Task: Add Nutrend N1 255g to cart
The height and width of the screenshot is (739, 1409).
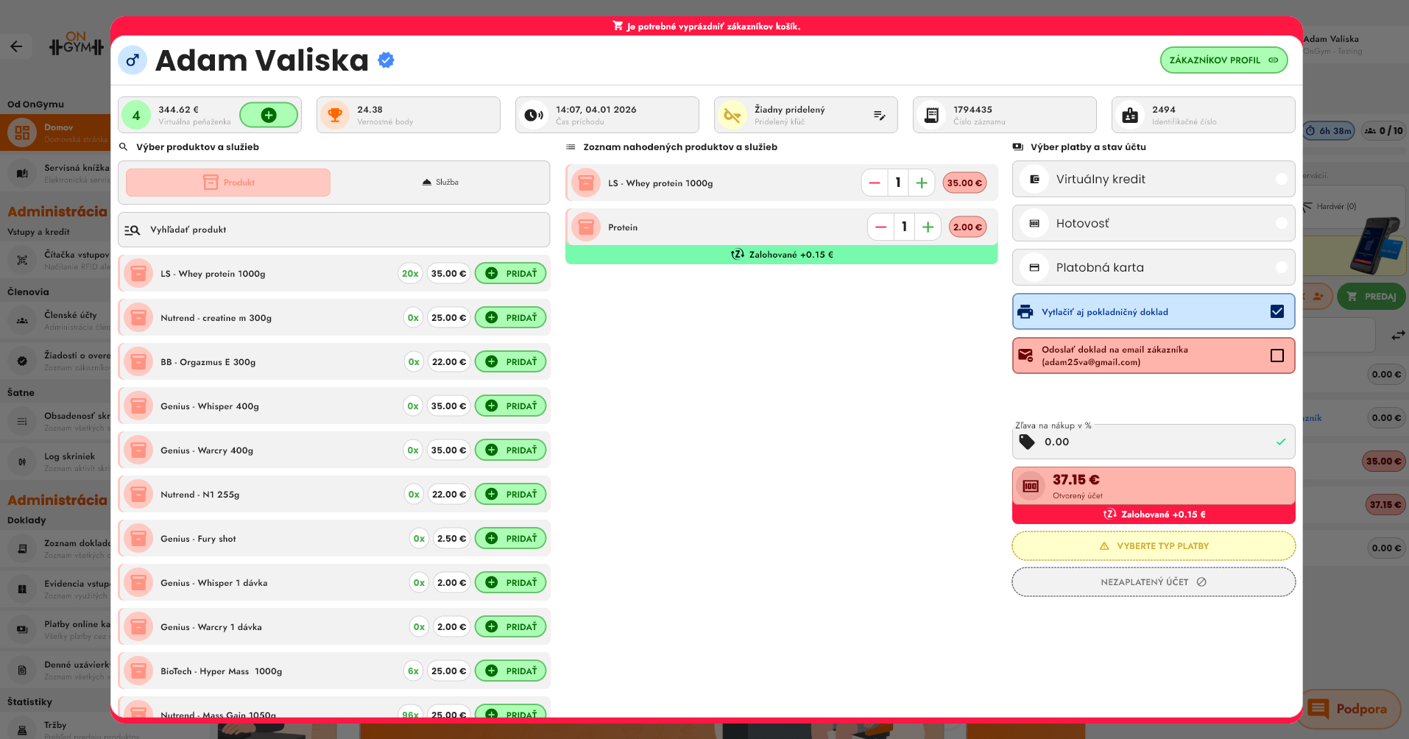Action: point(511,494)
